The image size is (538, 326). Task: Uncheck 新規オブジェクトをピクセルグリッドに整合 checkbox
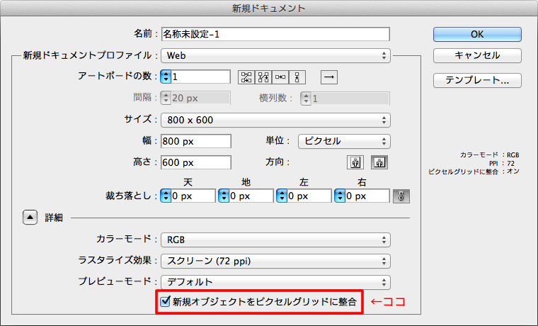point(166,303)
